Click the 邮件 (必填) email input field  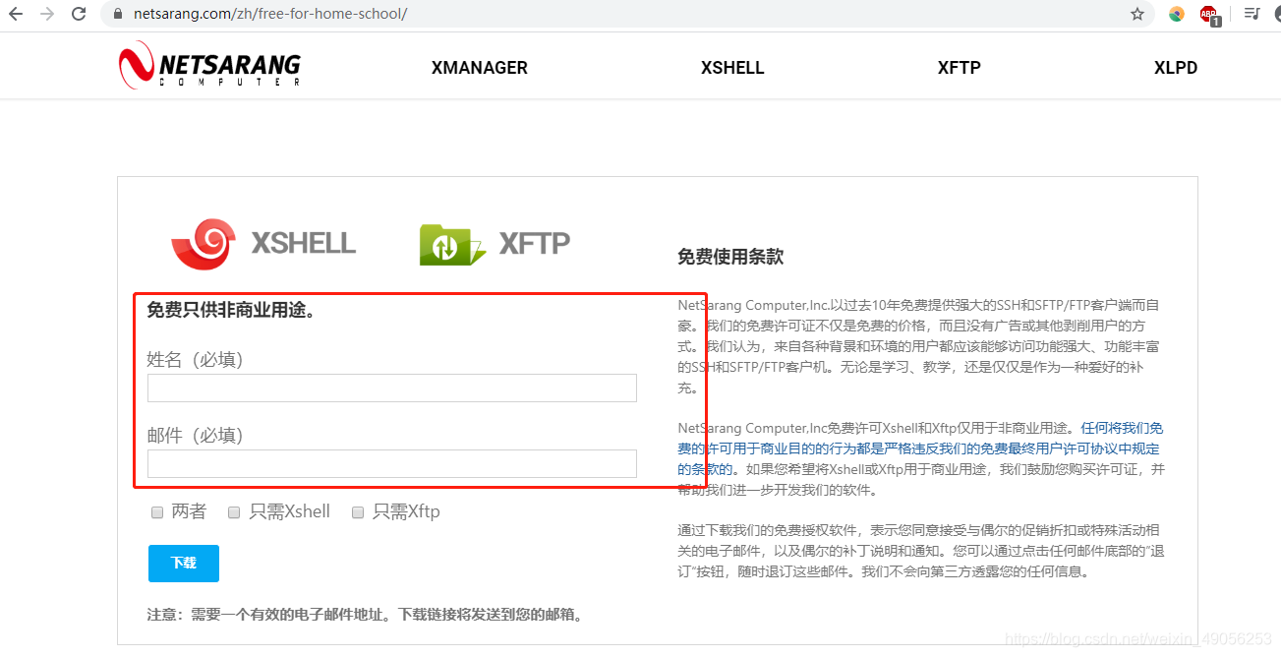(x=392, y=463)
